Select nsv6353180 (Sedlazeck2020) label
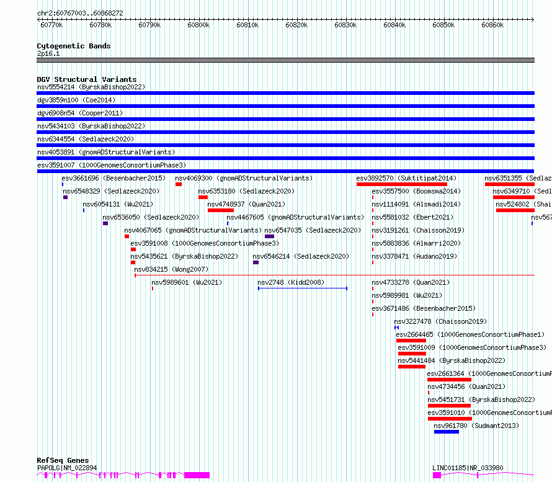 (x=246, y=191)
